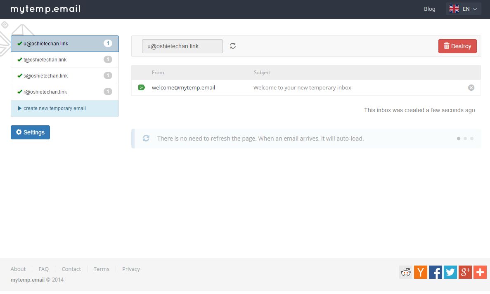The image size is (490, 294).
Task: Select the u@oshietechan.link inbox
Action: point(65,44)
